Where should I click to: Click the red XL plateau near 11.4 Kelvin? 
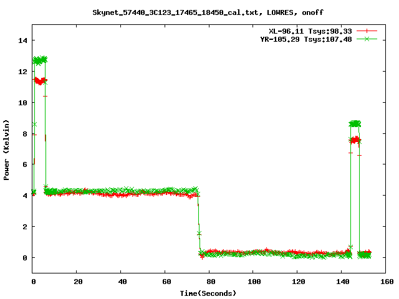40,81
